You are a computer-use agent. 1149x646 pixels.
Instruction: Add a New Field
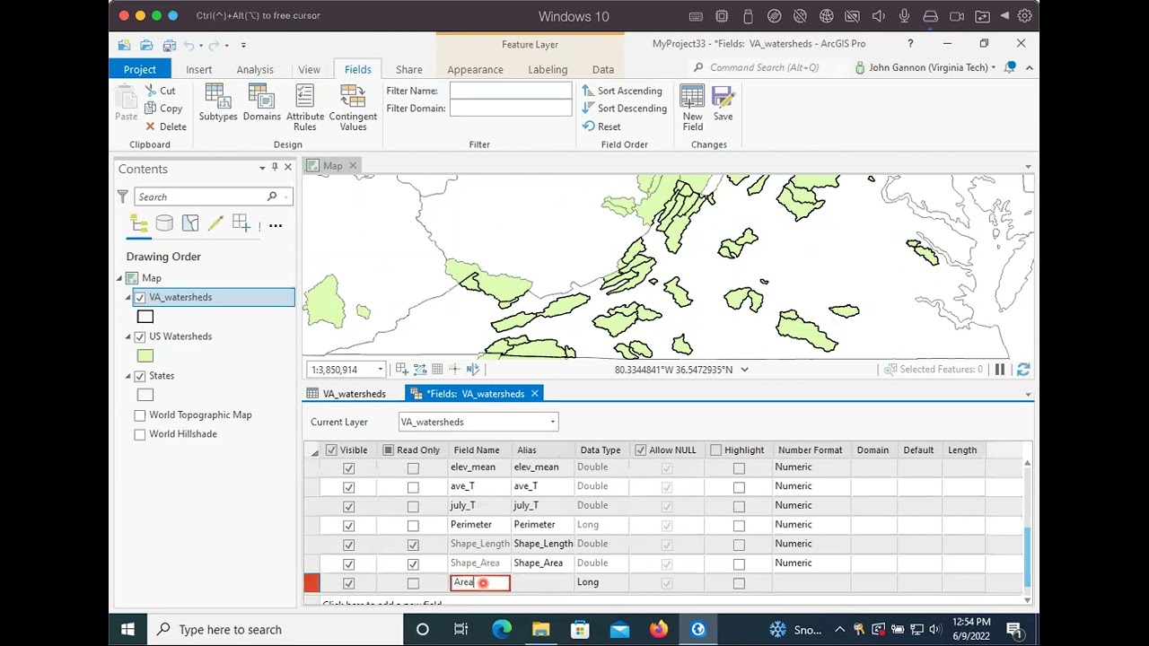[692, 108]
